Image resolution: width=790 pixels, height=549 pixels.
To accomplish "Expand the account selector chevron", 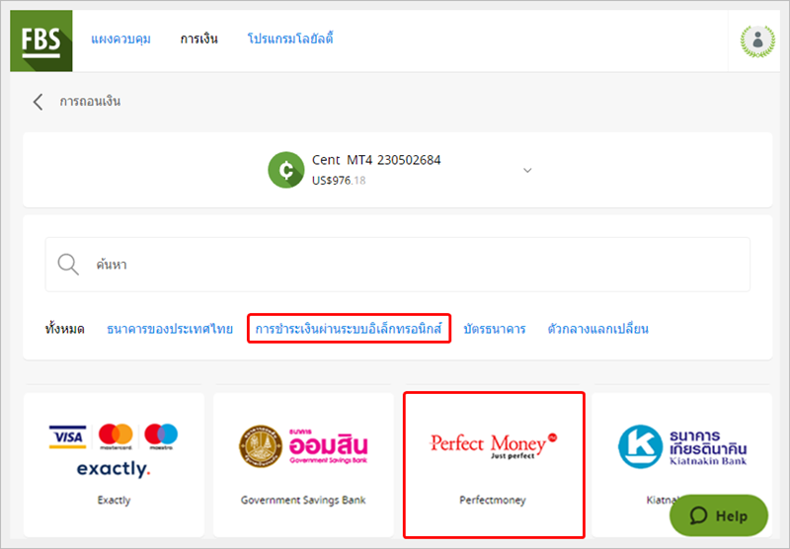I will click(x=527, y=170).
